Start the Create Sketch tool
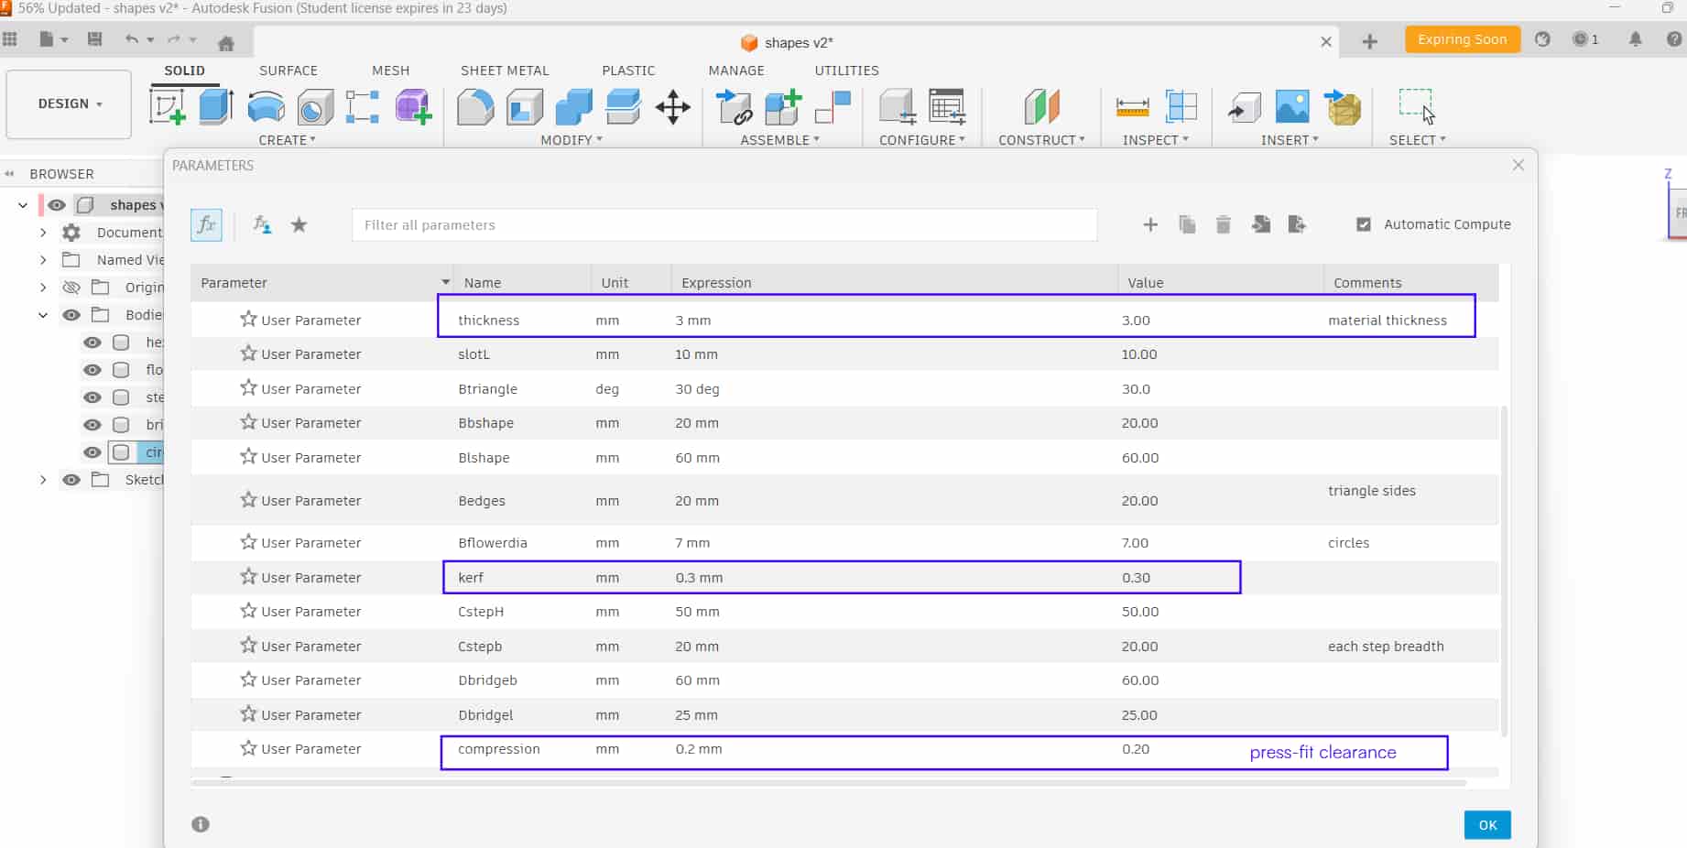 click(x=168, y=107)
